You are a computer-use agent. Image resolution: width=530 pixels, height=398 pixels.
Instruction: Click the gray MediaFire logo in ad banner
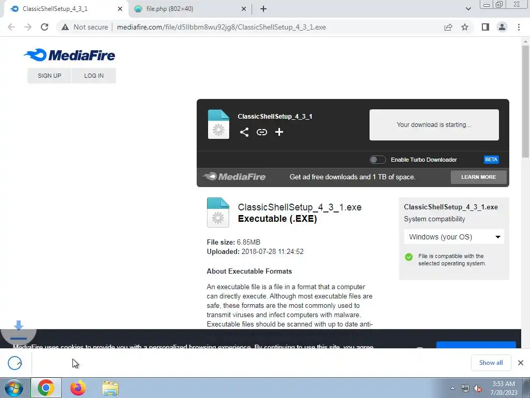(234, 177)
